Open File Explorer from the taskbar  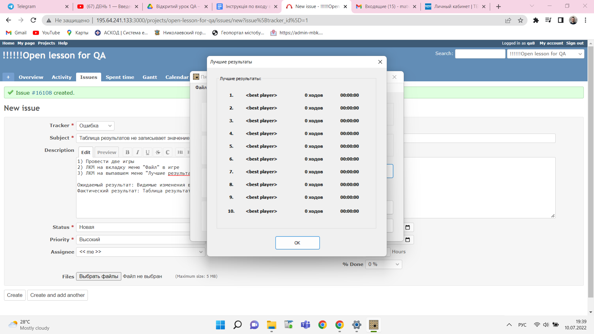(x=271, y=325)
